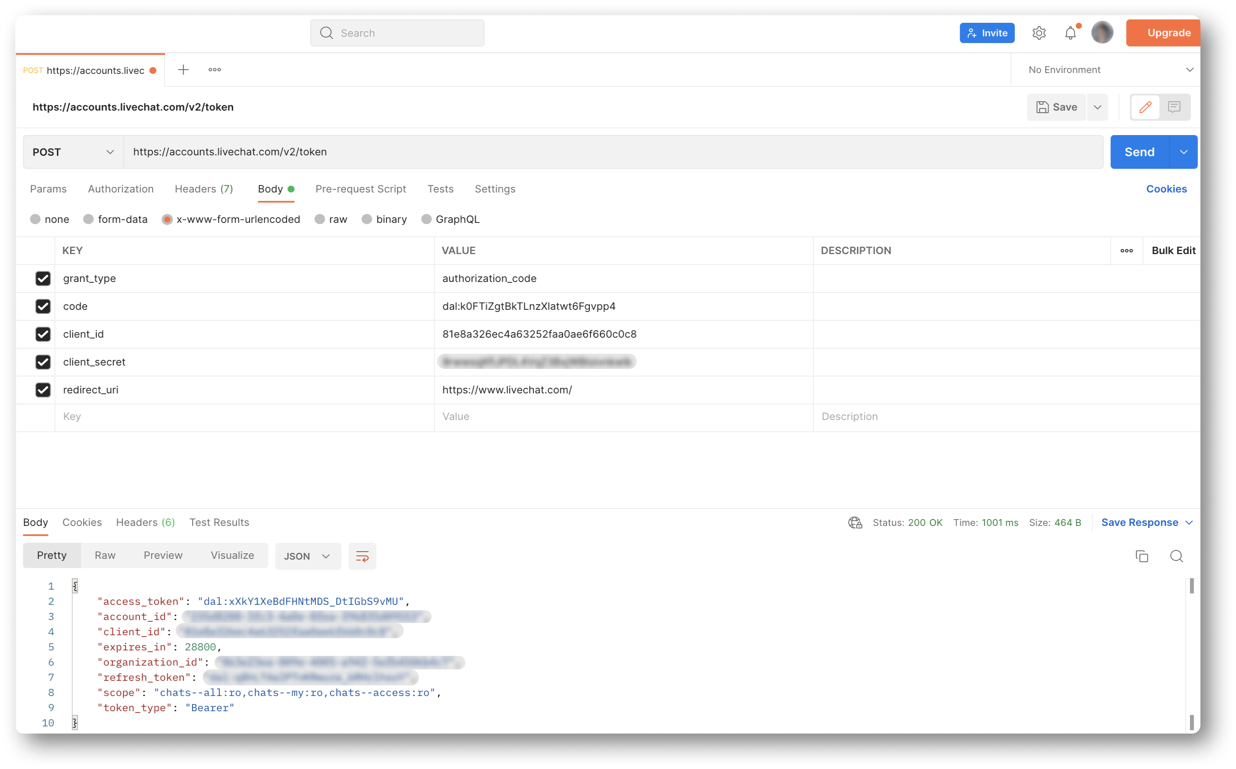
Task: Switch to the Authorization tab
Action: click(120, 189)
